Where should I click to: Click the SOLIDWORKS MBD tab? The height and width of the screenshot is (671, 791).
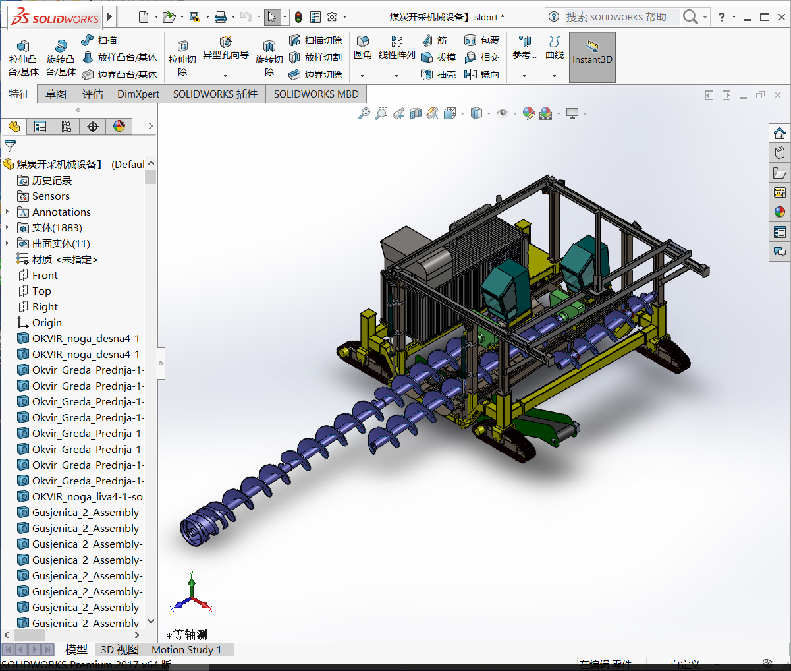pyautogui.click(x=315, y=94)
